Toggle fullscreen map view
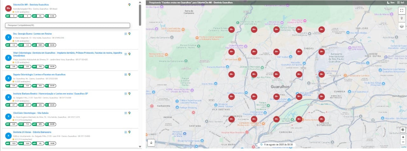This screenshot has width=407, height=151. click(x=402, y=10)
